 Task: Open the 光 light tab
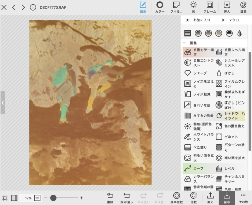point(193,7)
